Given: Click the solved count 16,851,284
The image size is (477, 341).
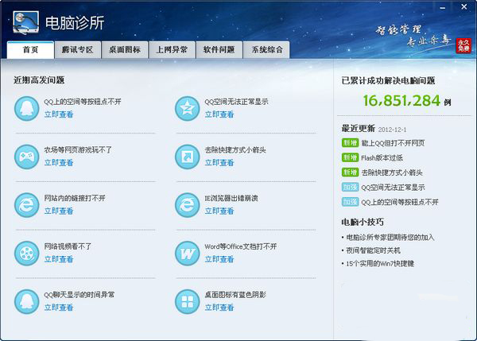Looking at the screenshot, I should (401, 100).
